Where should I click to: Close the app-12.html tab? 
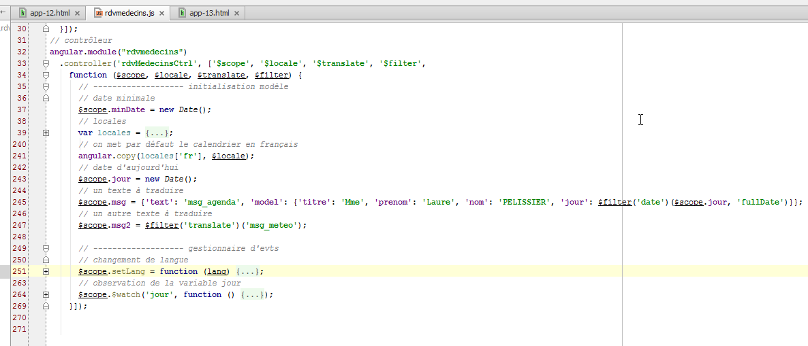77,14
